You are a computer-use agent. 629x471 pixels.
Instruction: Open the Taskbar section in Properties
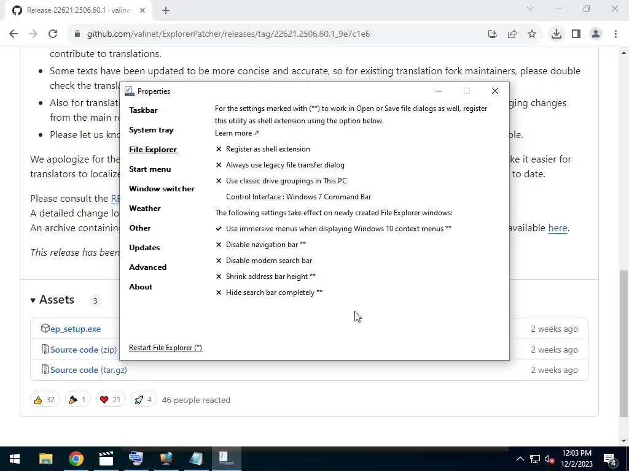pyautogui.click(x=143, y=110)
